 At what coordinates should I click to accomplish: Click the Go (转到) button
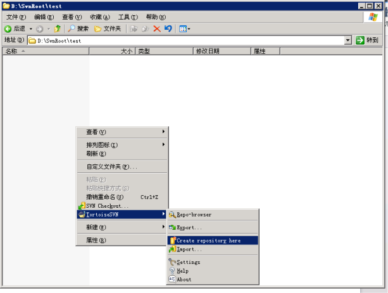point(367,40)
